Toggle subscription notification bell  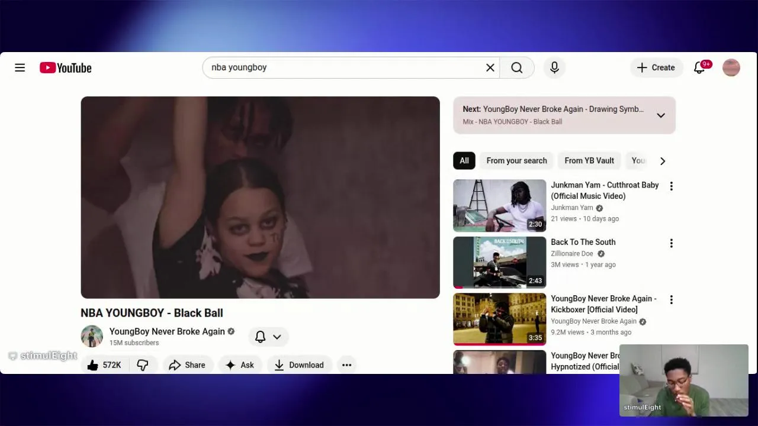[260, 337]
